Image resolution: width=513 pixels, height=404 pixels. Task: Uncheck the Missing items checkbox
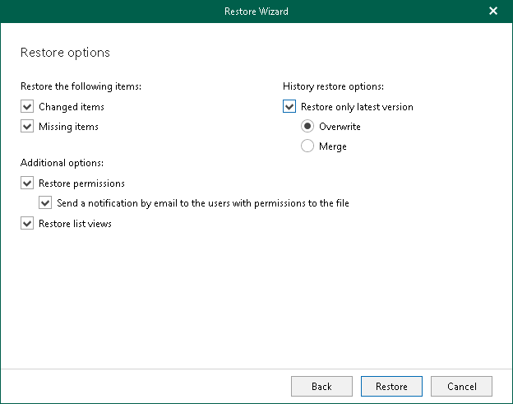[x=27, y=127]
